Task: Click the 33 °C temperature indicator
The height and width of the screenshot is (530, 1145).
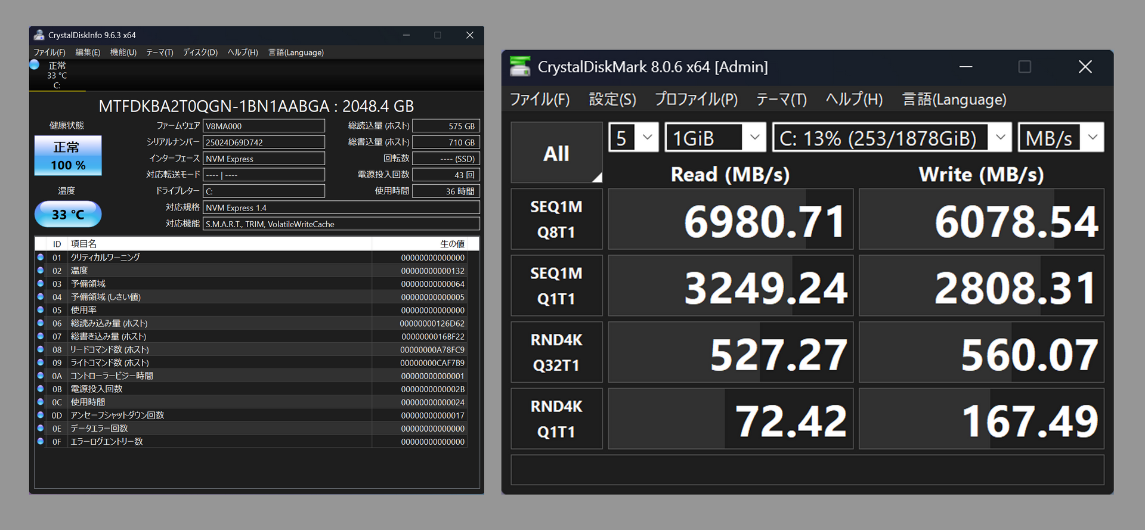Action: pyautogui.click(x=68, y=214)
